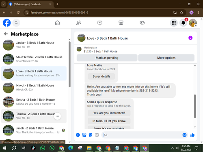Open the volume speaker icon in tray

tap(177, 148)
